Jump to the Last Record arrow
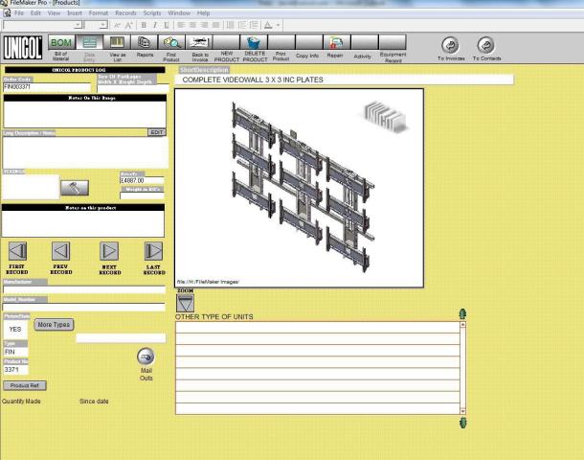This screenshot has height=460, width=584. point(153,251)
